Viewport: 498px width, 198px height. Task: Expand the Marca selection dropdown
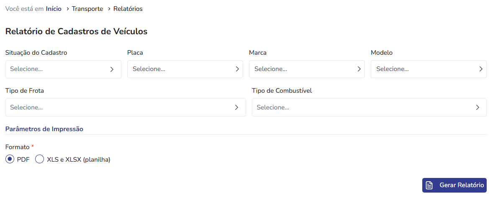click(307, 69)
